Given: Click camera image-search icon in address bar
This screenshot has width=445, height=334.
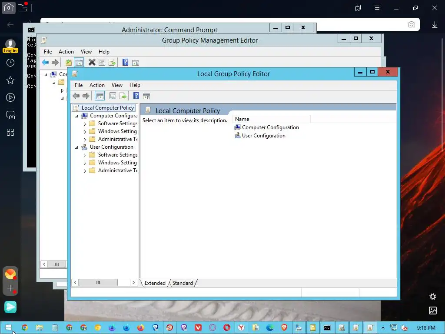Looking at the screenshot, I should (411, 24).
